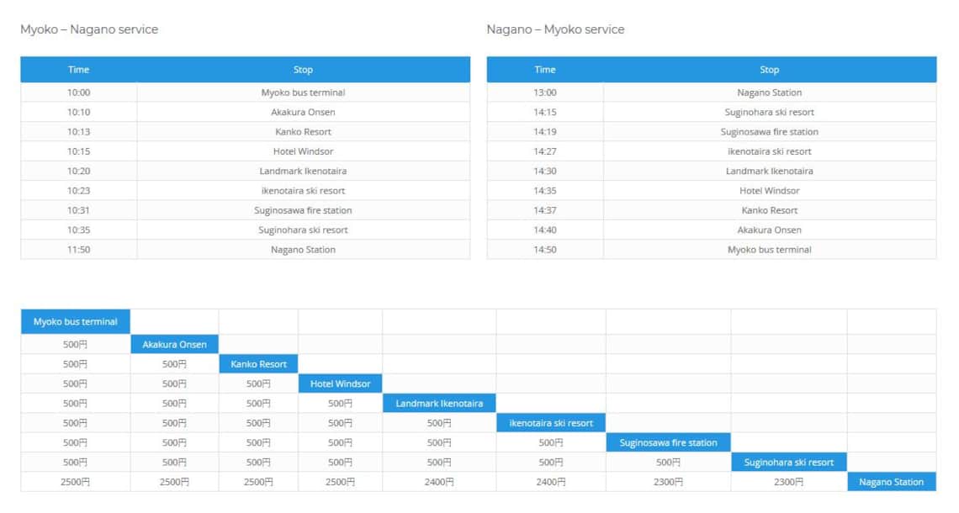Click the blue 'Landmark Ikenotaira' fare header
This screenshot has width=959, height=513.
(x=439, y=403)
